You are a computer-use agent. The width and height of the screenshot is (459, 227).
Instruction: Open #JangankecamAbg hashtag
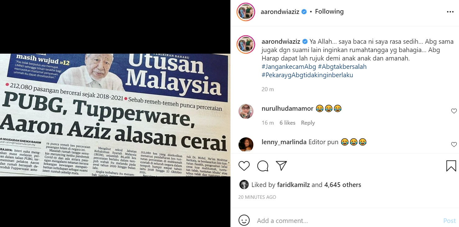[x=289, y=67]
